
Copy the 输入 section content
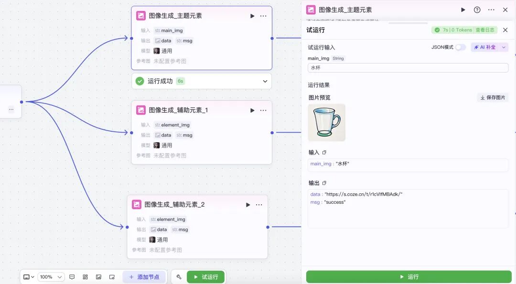pyautogui.click(x=324, y=153)
